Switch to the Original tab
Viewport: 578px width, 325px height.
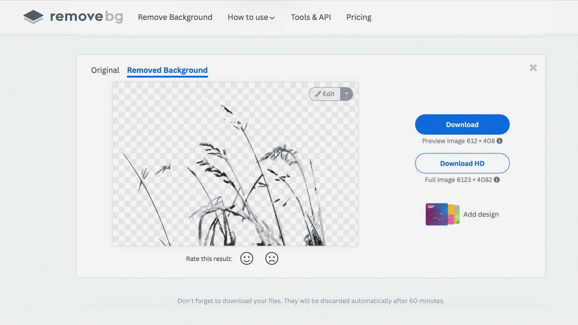(105, 70)
